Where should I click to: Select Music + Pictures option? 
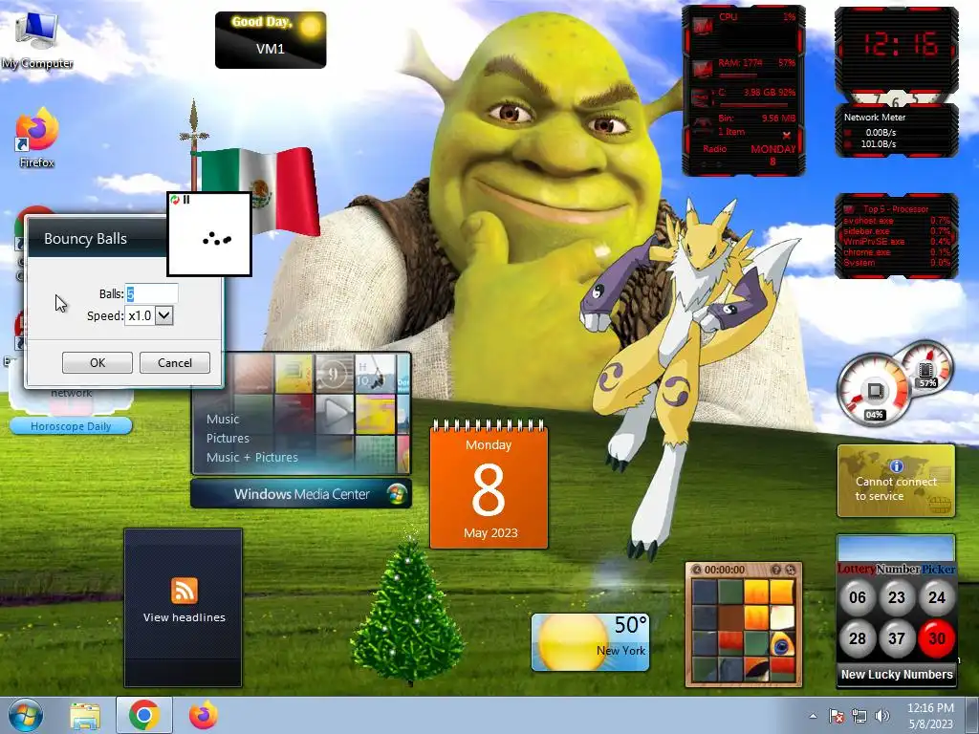coord(252,457)
